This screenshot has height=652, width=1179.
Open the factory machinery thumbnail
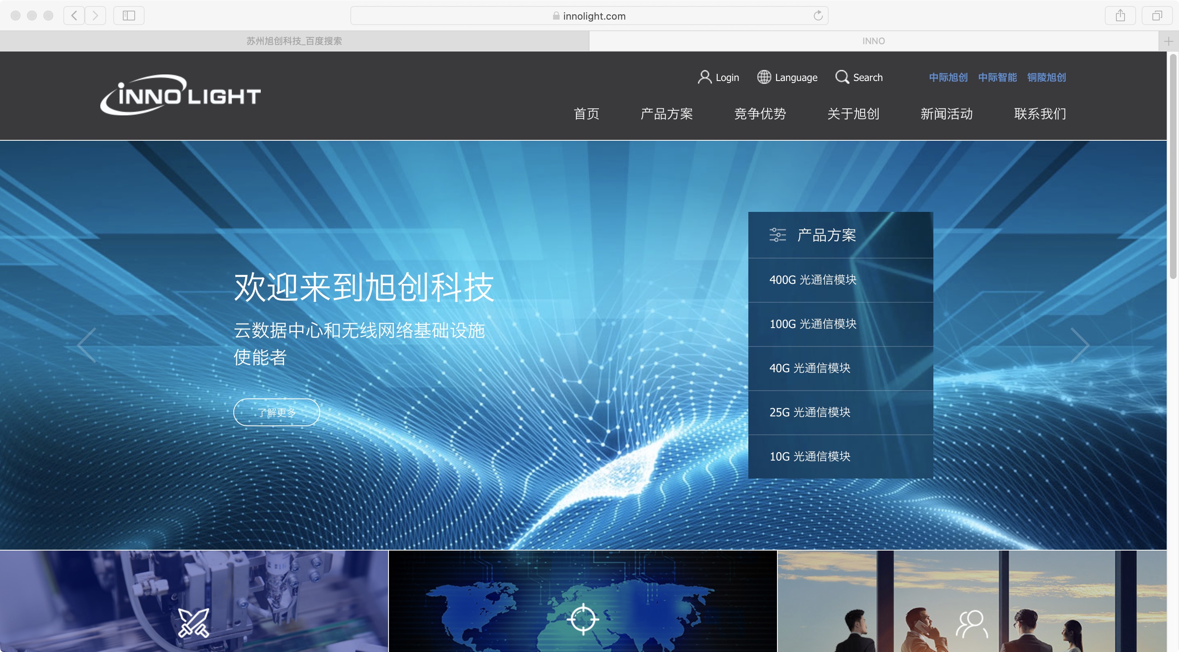pyautogui.click(x=194, y=601)
